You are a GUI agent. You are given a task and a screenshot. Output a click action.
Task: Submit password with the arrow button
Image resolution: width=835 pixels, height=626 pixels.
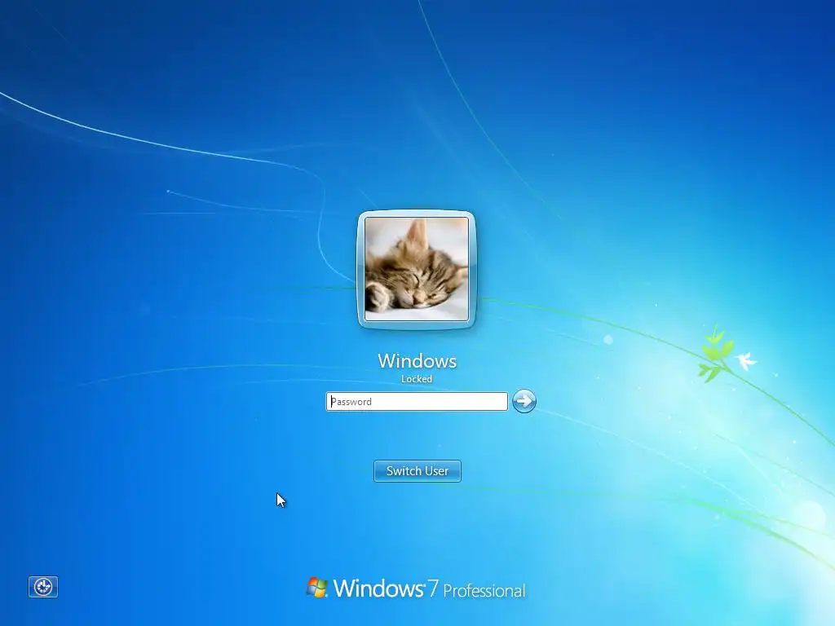[x=524, y=401]
